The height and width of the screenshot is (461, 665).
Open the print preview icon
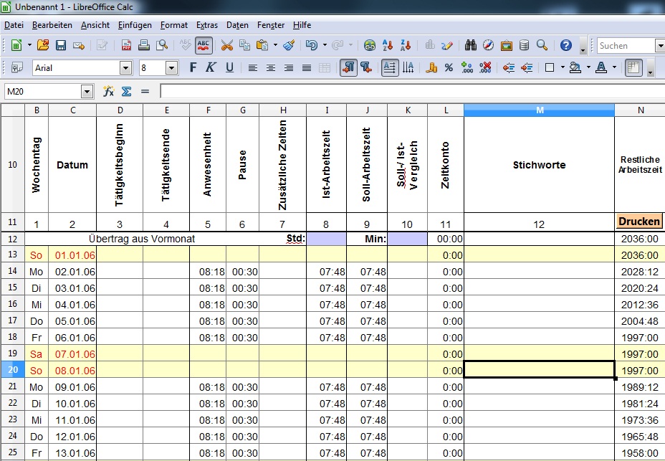pos(162,45)
